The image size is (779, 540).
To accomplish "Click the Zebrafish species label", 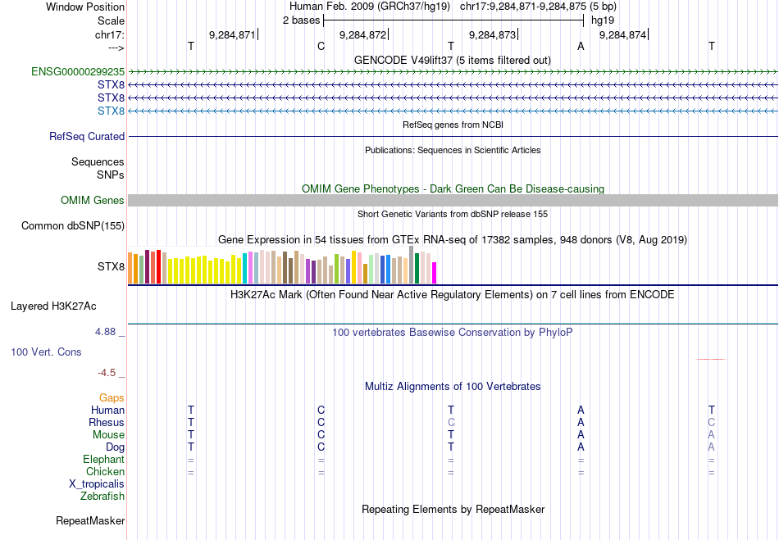I will (x=102, y=496).
